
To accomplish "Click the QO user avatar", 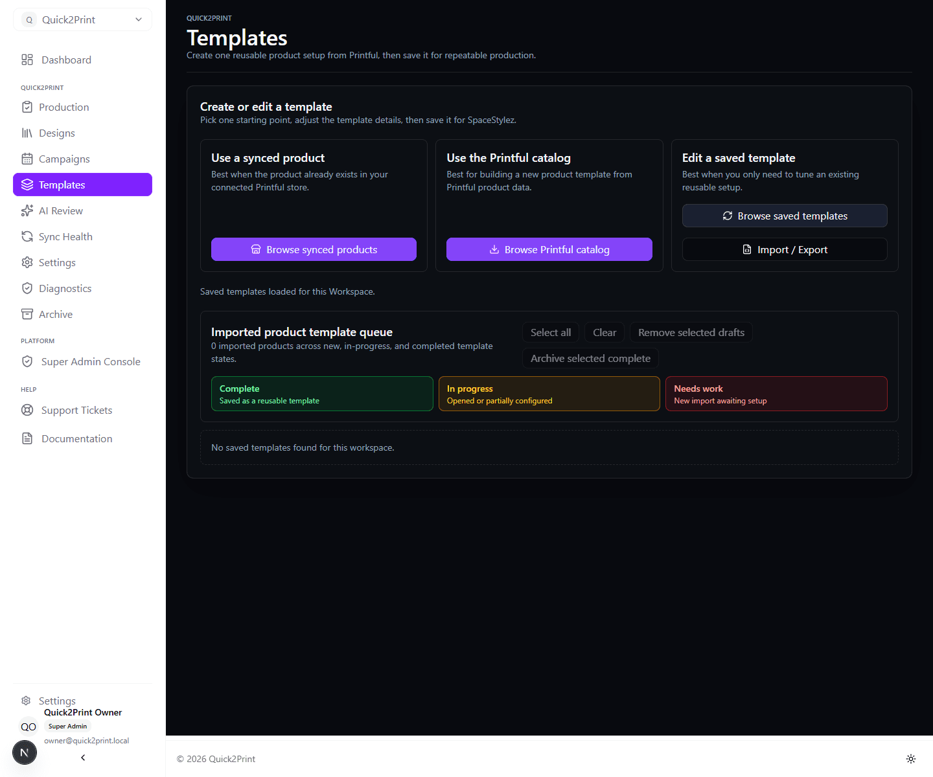I will (29, 726).
